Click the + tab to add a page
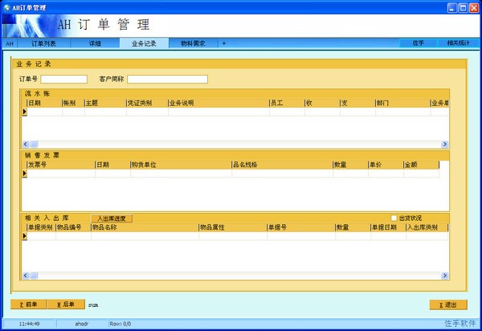This screenshot has width=482, height=331. click(x=224, y=43)
